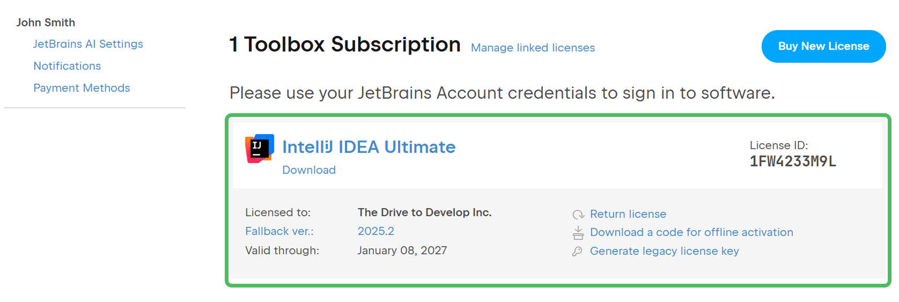Image resolution: width=899 pixels, height=302 pixels.
Task: Click the Fallback ver. label link
Action: [279, 231]
